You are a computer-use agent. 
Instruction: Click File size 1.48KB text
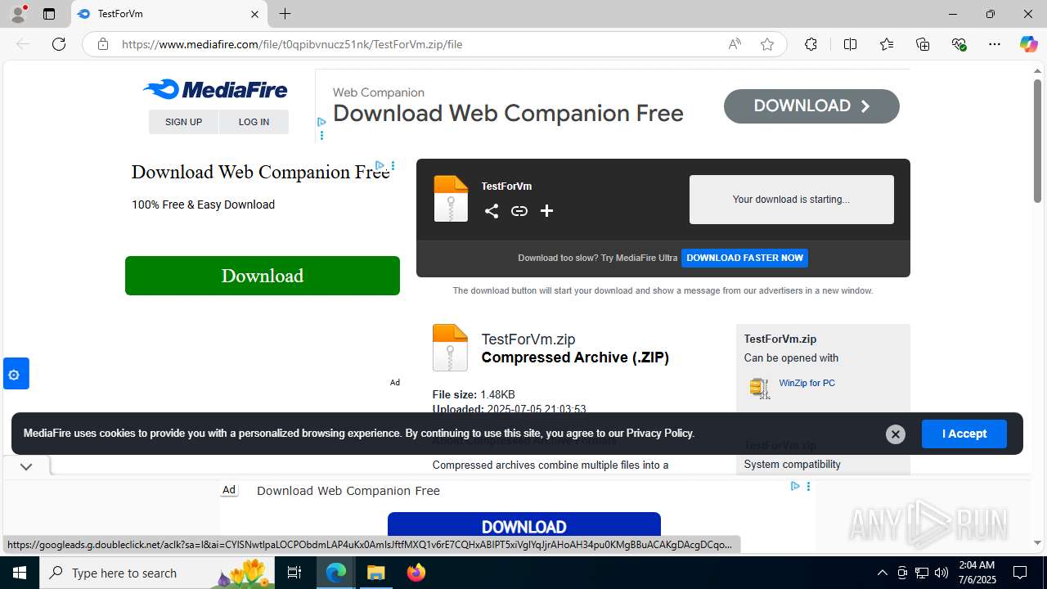(x=474, y=394)
